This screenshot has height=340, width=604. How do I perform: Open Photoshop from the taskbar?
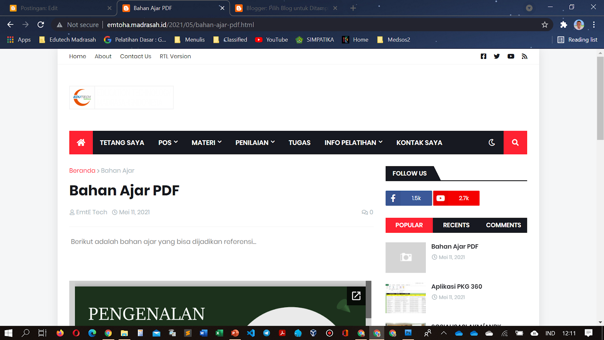408,333
